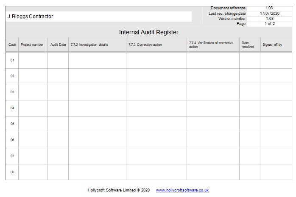Image resolution: width=296 pixels, height=197 pixels.
Task: Click the J Bloggs Contractor name field
Action: (x=98, y=17)
